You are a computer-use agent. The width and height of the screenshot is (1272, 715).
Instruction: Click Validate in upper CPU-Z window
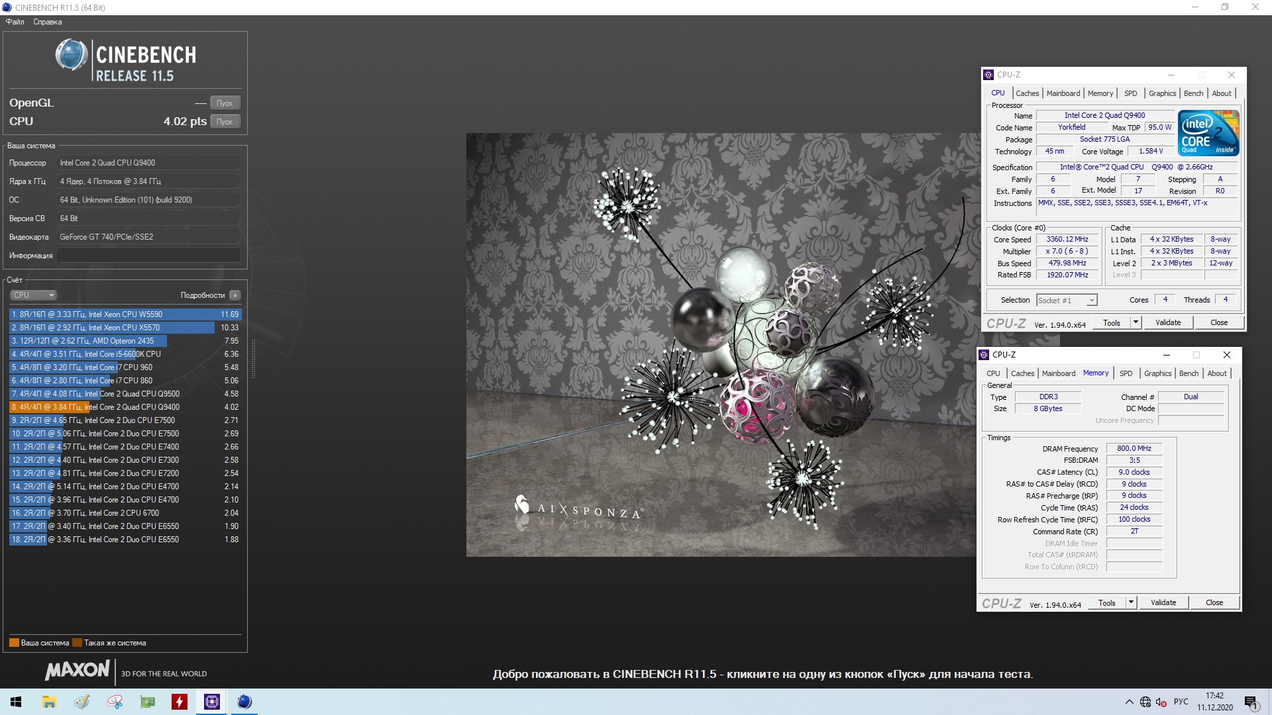point(1168,323)
